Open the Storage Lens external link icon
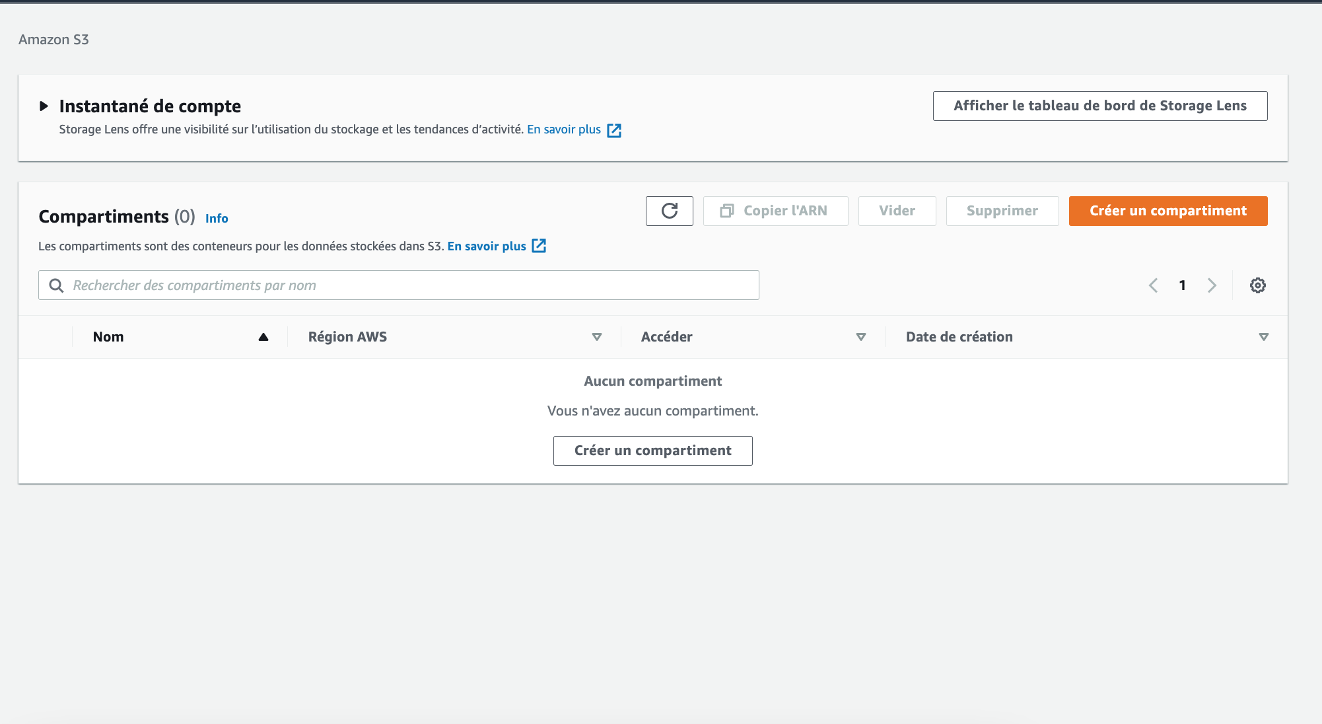This screenshot has width=1322, height=724. (x=614, y=130)
